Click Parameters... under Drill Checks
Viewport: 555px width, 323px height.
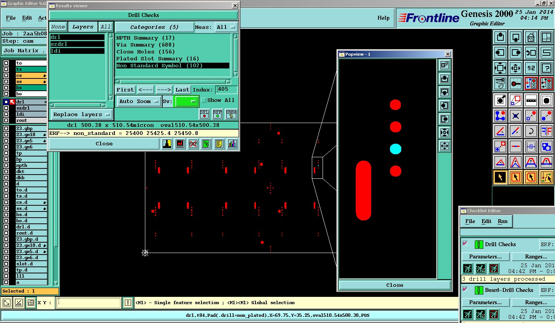coord(485,256)
